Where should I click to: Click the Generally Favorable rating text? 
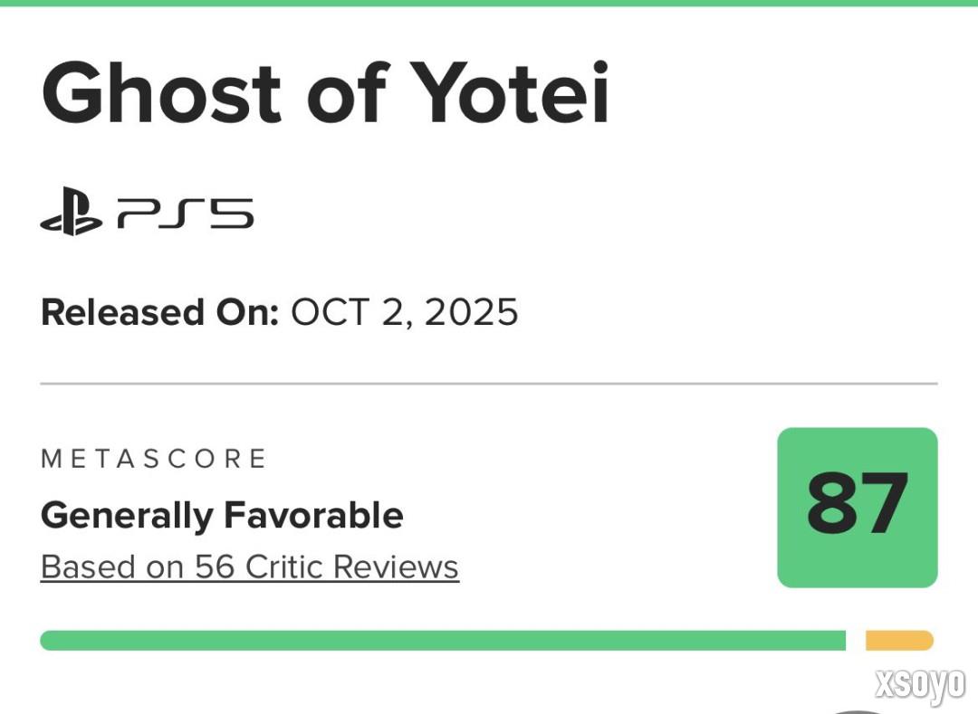pyautogui.click(x=222, y=516)
